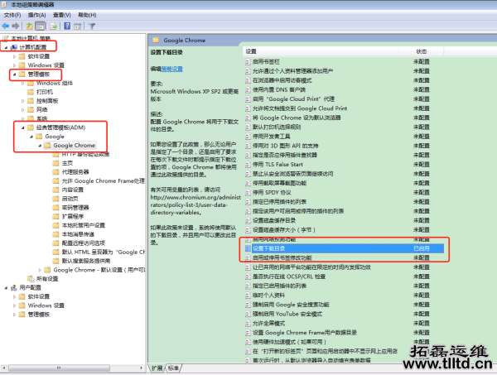Open the 操作(A) menu
Image resolution: width=497 pixels, height=375 pixels.
click(36, 15)
